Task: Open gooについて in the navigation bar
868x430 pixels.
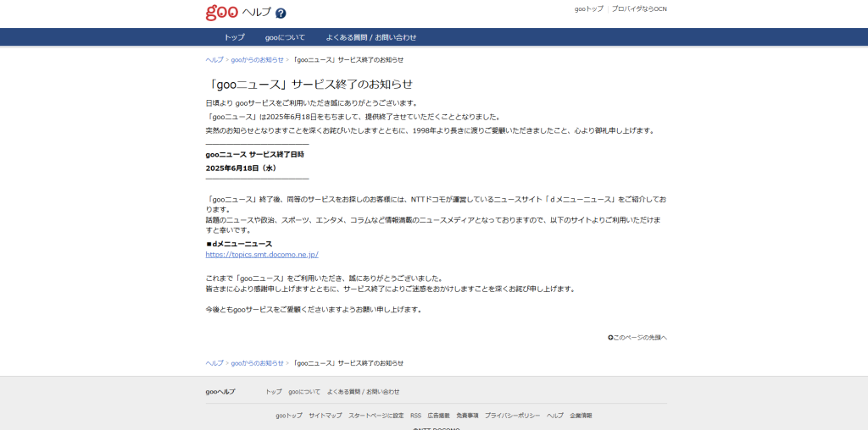Action: [x=285, y=37]
